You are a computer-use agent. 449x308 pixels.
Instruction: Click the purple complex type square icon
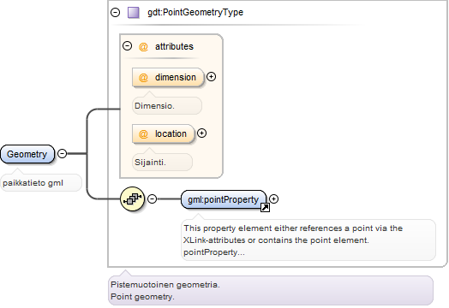(x=134, y=13)
